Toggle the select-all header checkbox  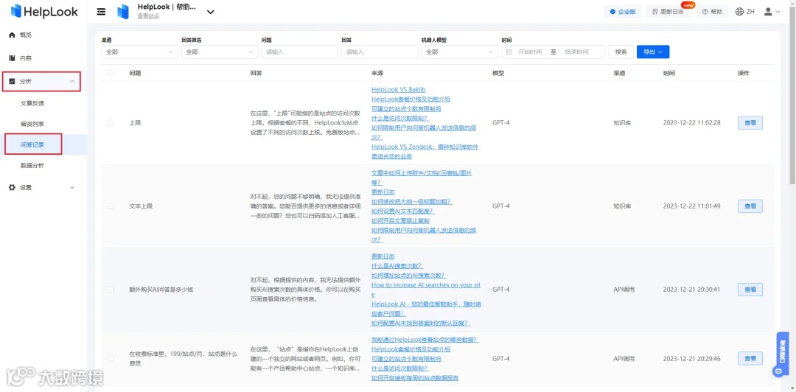[x=110, y=73]
